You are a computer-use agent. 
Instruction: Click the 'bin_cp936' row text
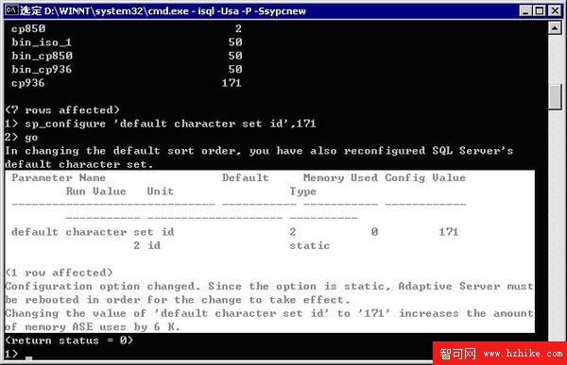point(42,69)
